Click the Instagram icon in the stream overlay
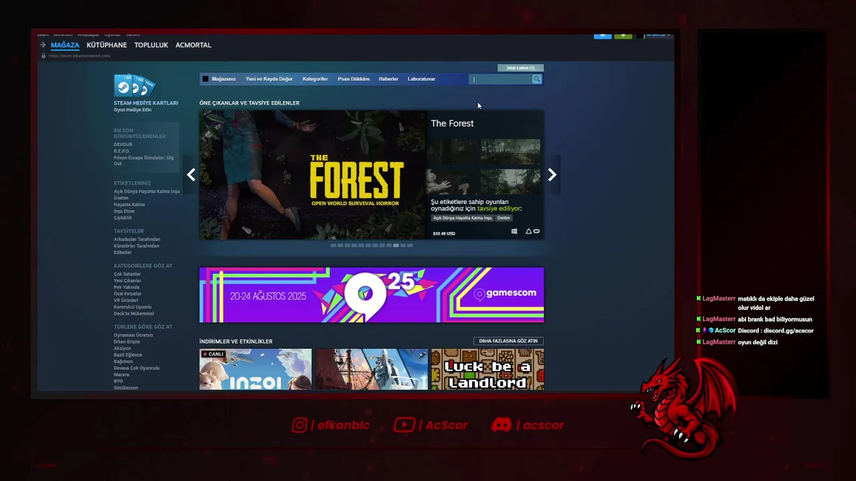 (x=300, y=425)
